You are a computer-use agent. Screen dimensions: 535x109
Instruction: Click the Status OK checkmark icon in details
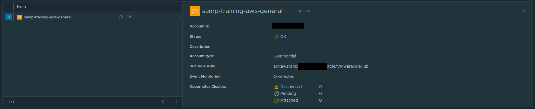(x=276, y=37)
